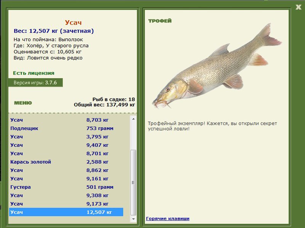Click Оценивается с: 10,605 кг line

47,52
